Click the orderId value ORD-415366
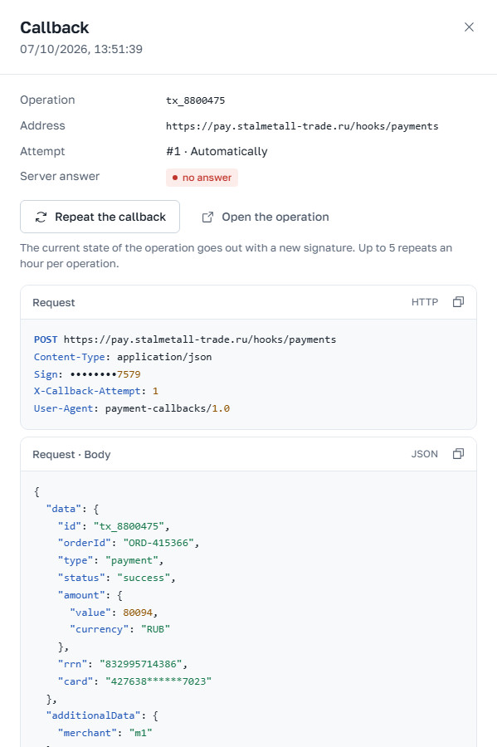497x747 pixels. (x=158, y=543)
